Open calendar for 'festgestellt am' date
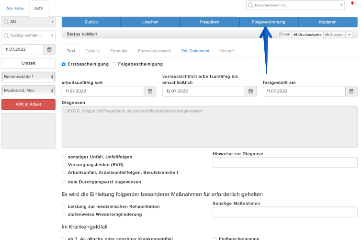The height and width of the screenshot is (240, 362). coord(351,91)
